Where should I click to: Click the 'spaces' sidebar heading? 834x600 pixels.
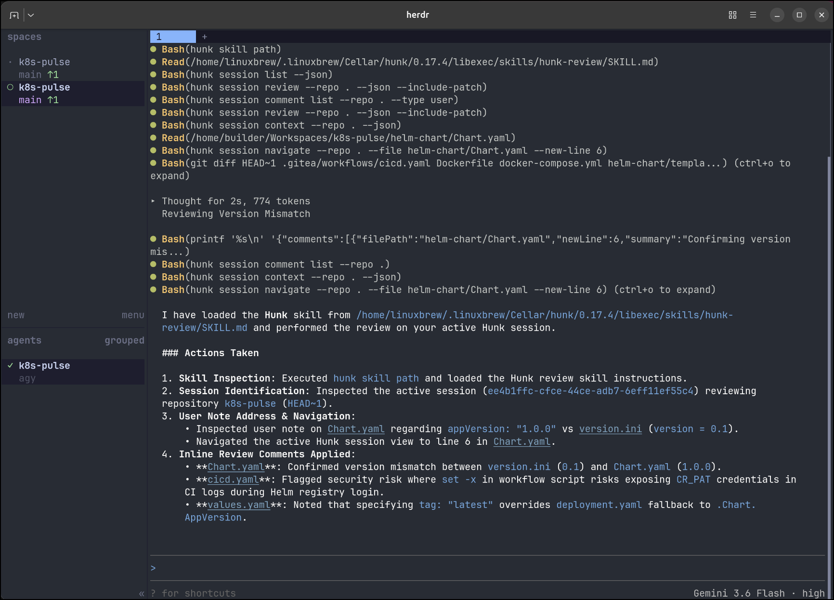click(x=24, y=37)
